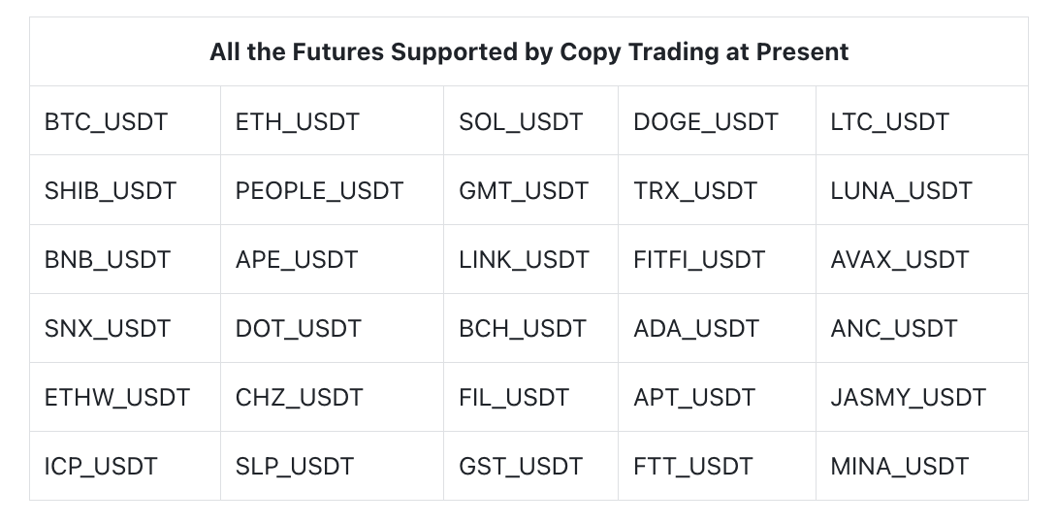The image size is (1057, 524).
Task: Select the DOT_USDT entry
Action: (x=298, y=329)
